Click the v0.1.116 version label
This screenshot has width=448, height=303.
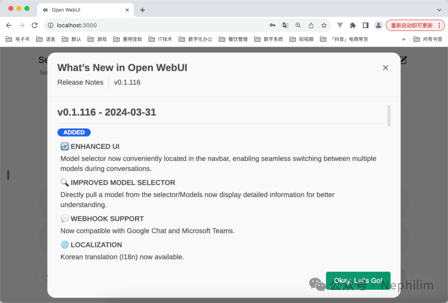tap(127, 82)
